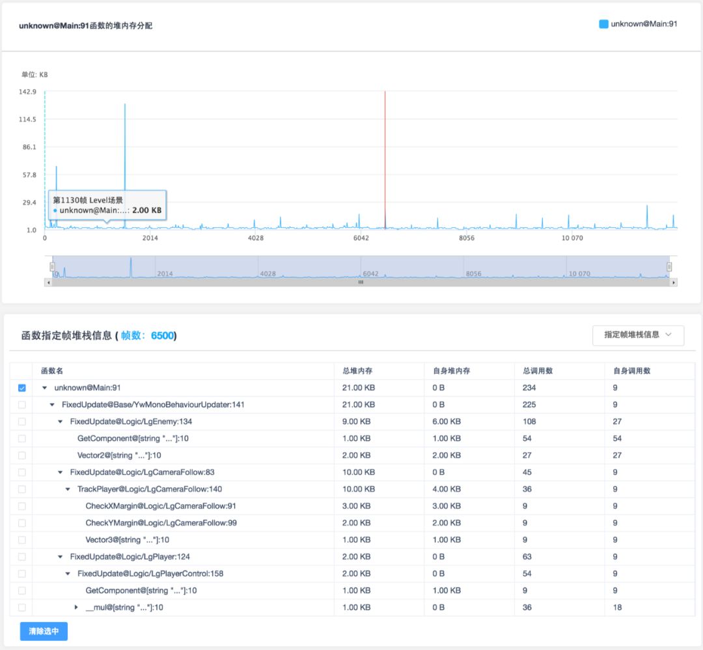Viewport: 703px width, 650px height.
Task: Click the total call count 225
Action: [529, 405]
